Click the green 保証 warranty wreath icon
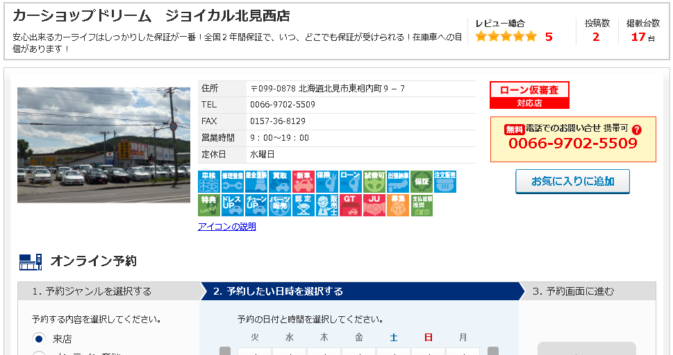Viewport: 673px width, 355px height. [x=422, y=182]
